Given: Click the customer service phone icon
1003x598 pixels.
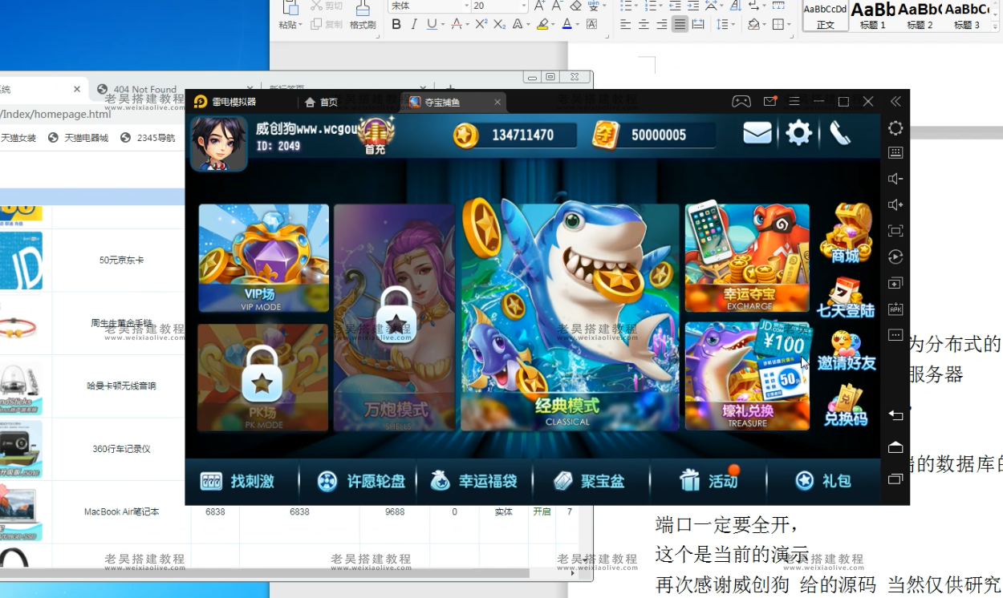Looking at the screenshot, I should pyautogui.click(x=840, y=133).
